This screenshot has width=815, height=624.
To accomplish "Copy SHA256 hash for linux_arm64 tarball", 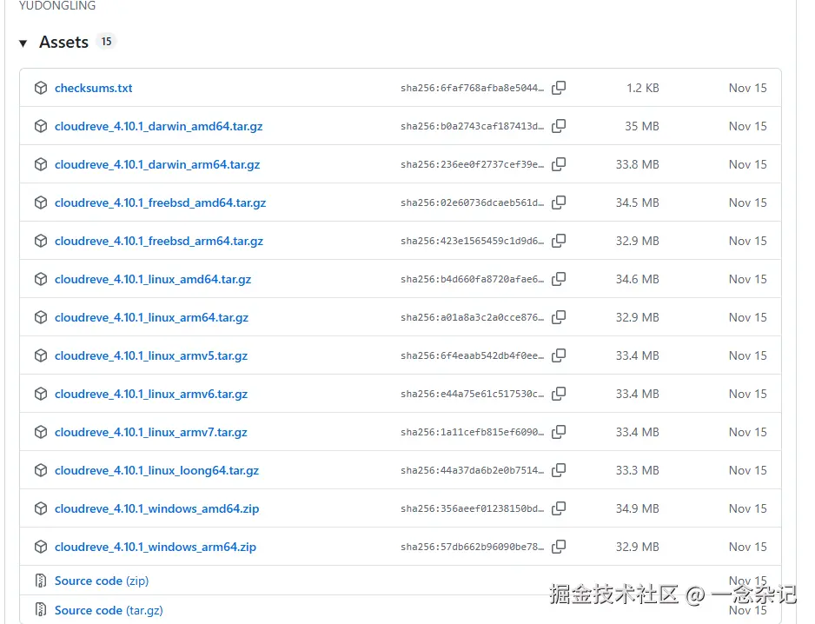I will point(559,317).
